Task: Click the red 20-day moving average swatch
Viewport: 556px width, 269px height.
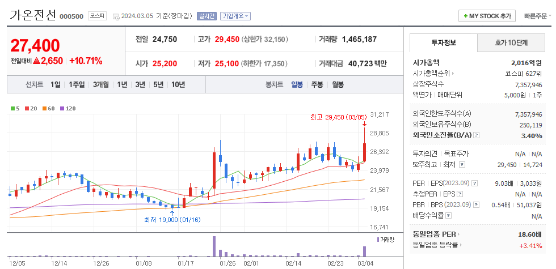Action: (x=27, y=109)
